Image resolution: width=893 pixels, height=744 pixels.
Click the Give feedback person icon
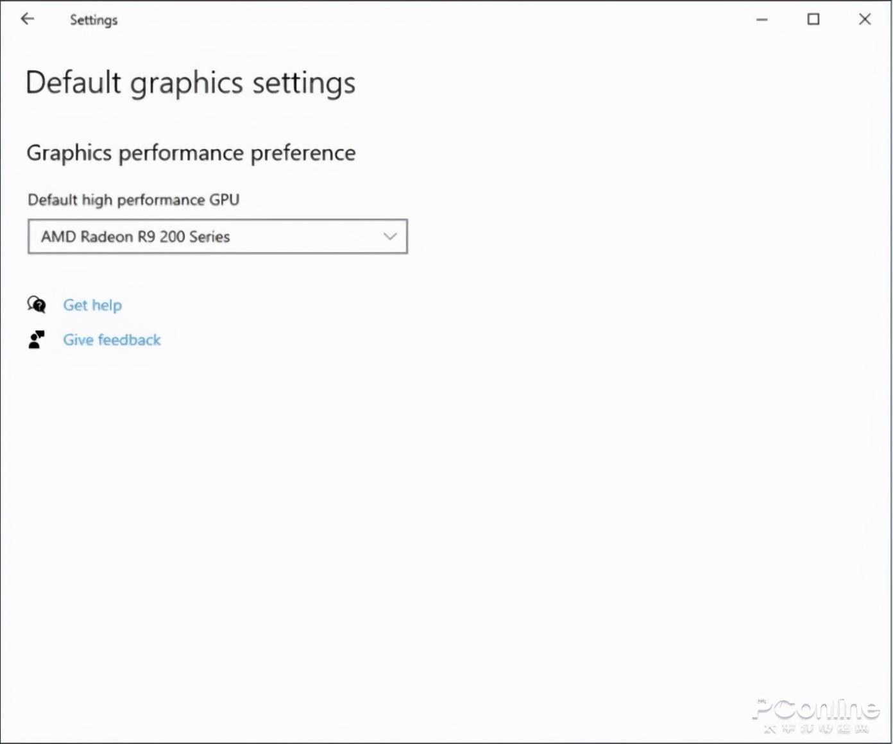point(37,339)
